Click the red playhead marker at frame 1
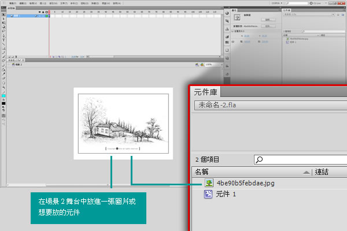347x231 pixels. (49, 12)
